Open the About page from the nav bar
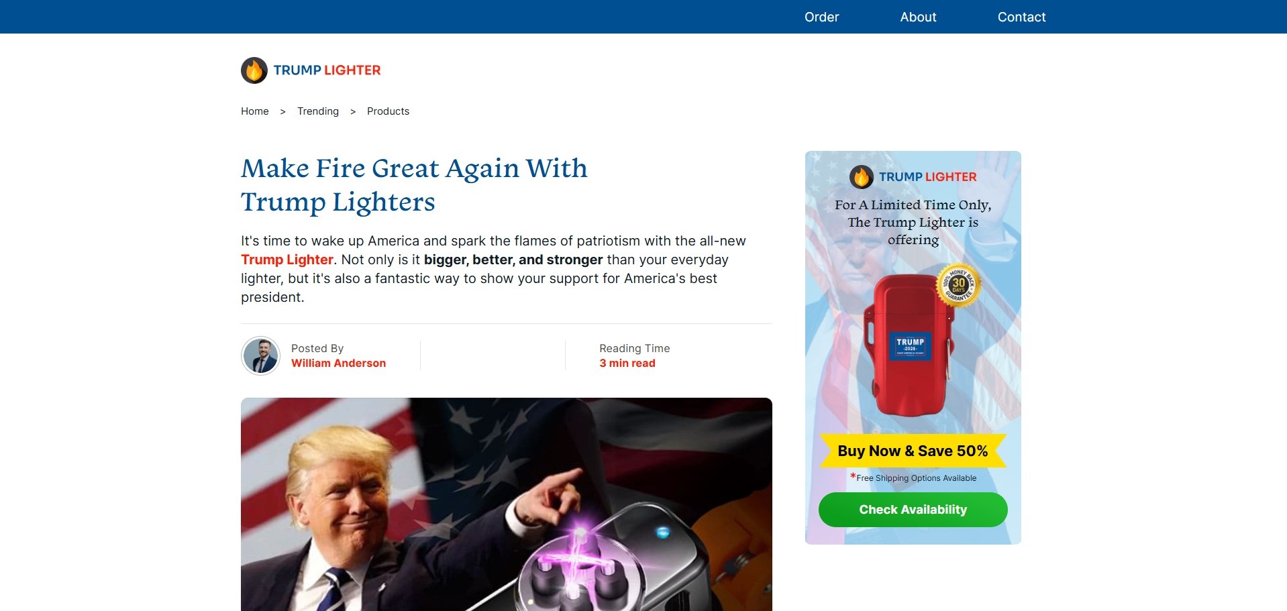Image resolution: width=1287 pixels, height=611 pixels. coord(918,17)
